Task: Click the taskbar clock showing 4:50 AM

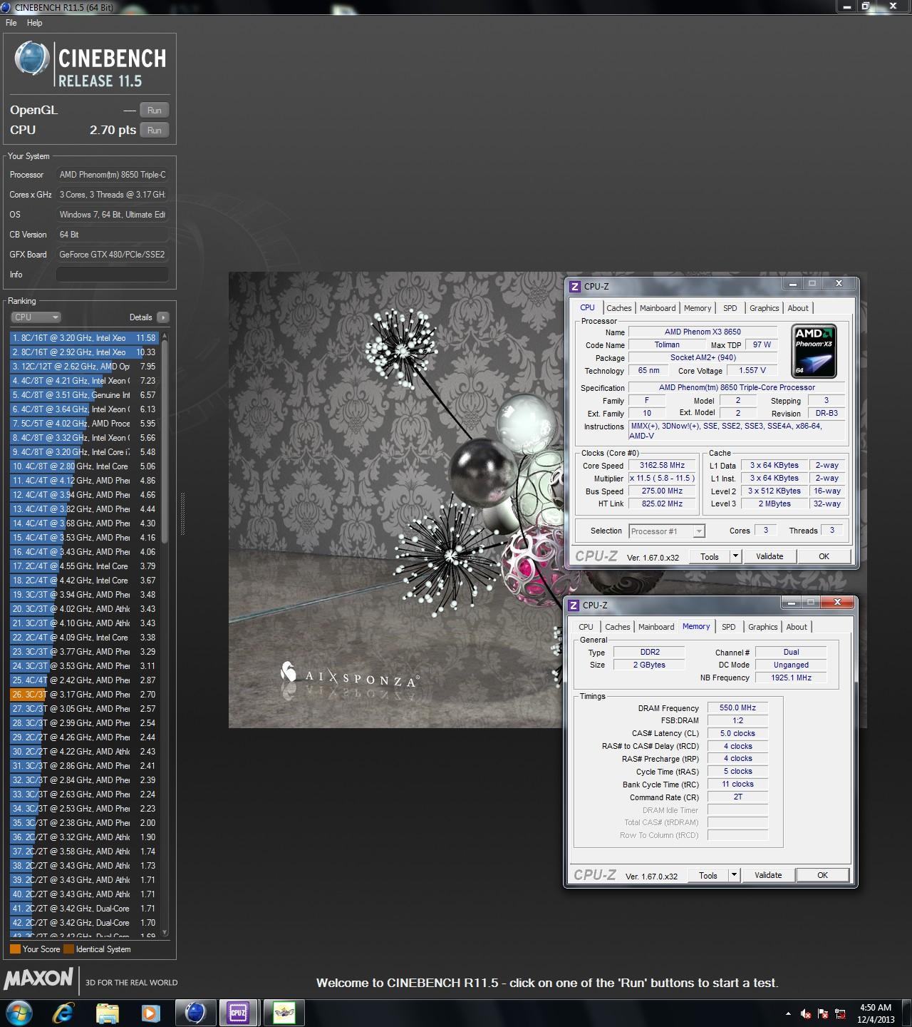Action: point(876,1013)
